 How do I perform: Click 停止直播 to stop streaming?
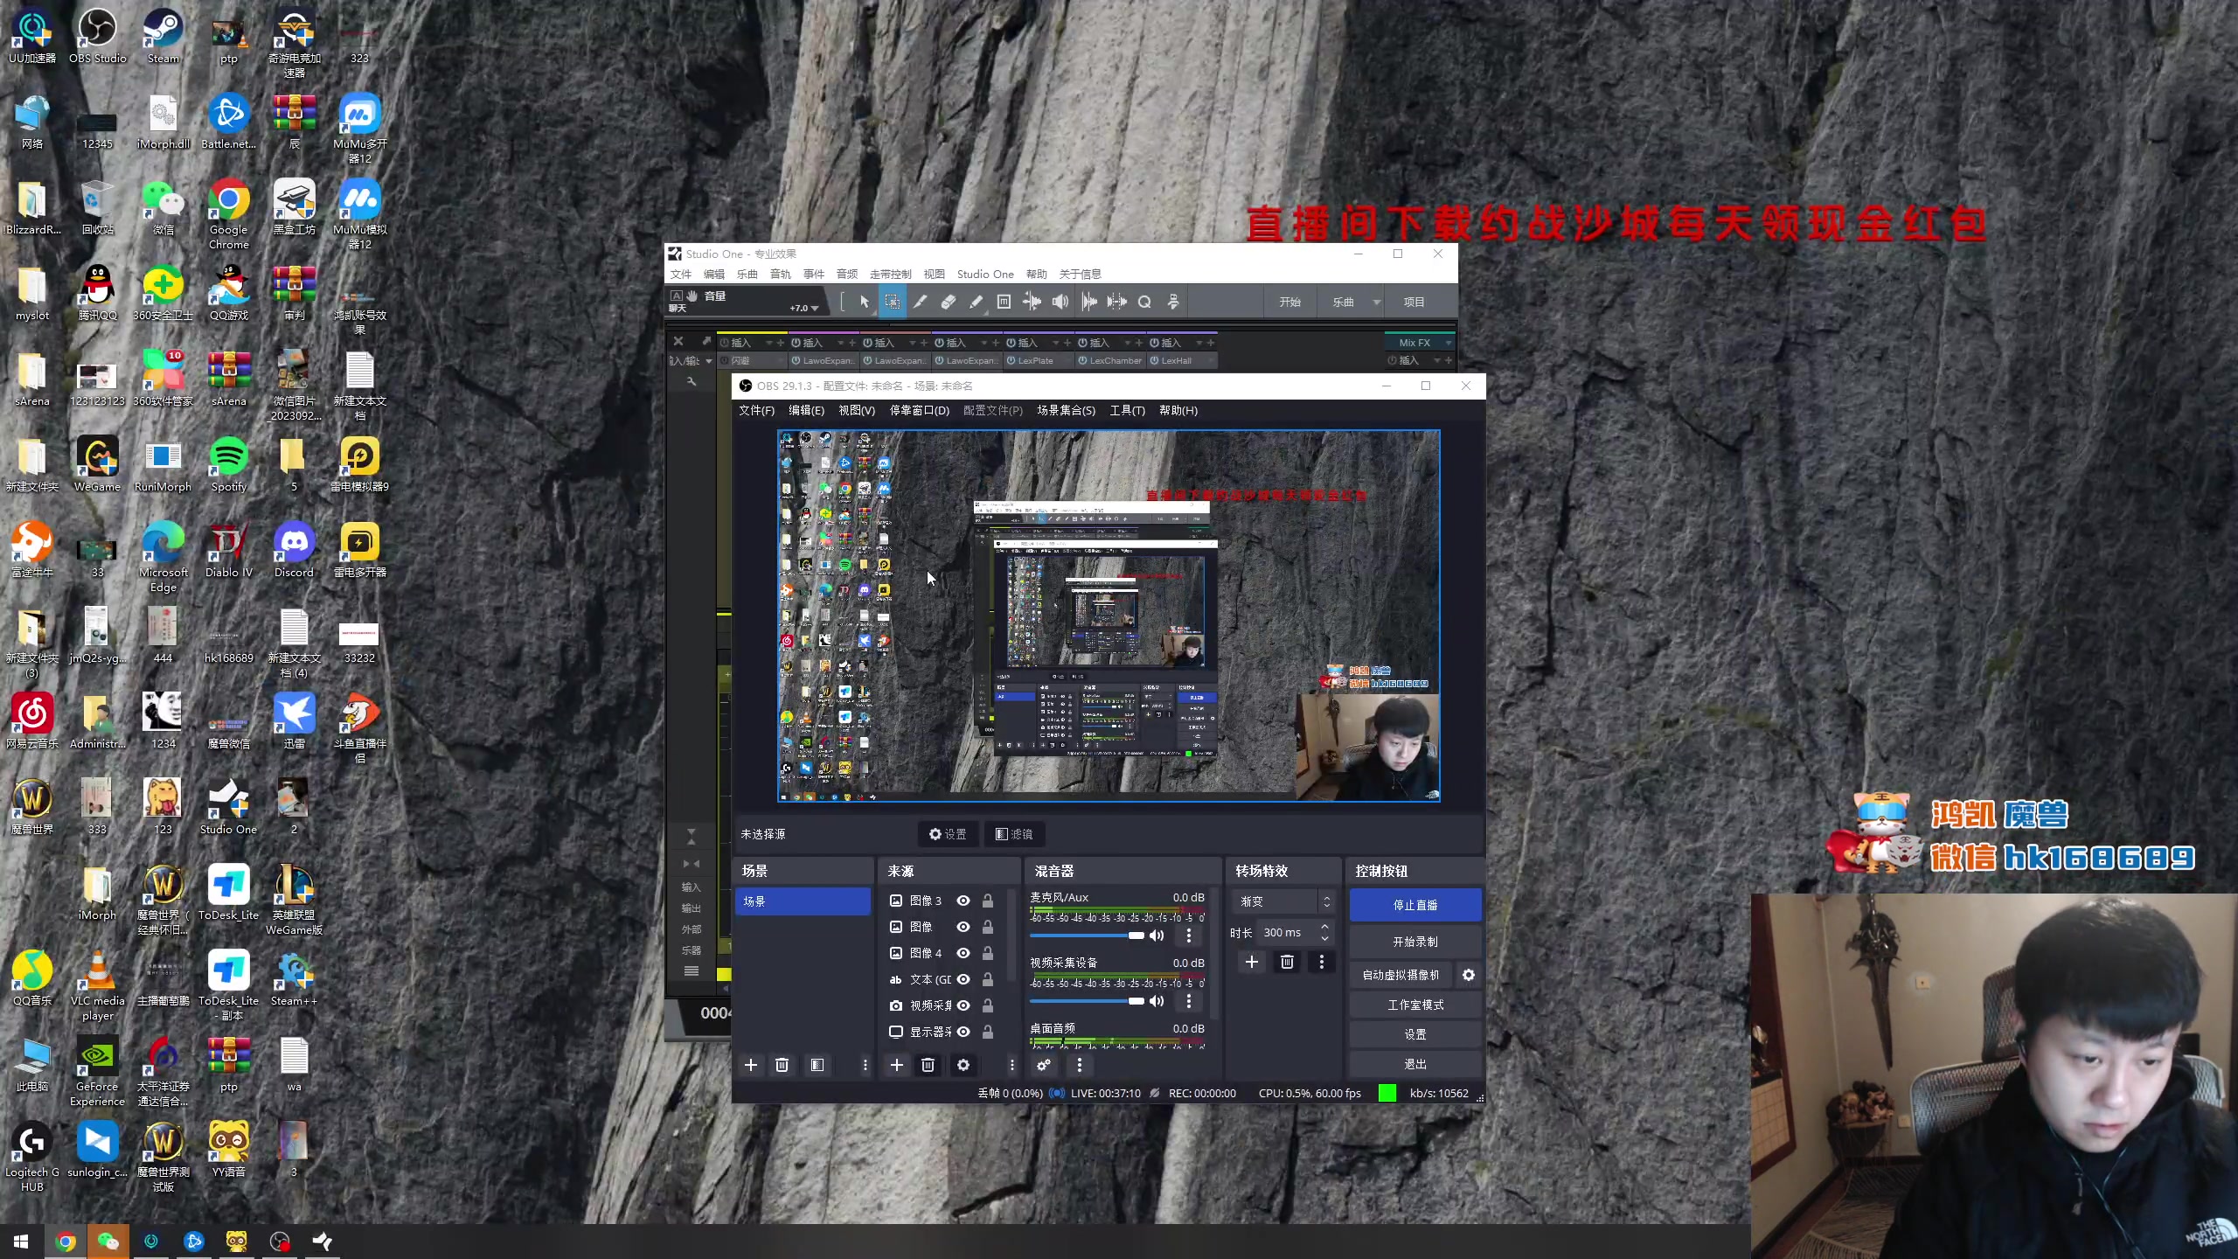[x=1415, y=905]
